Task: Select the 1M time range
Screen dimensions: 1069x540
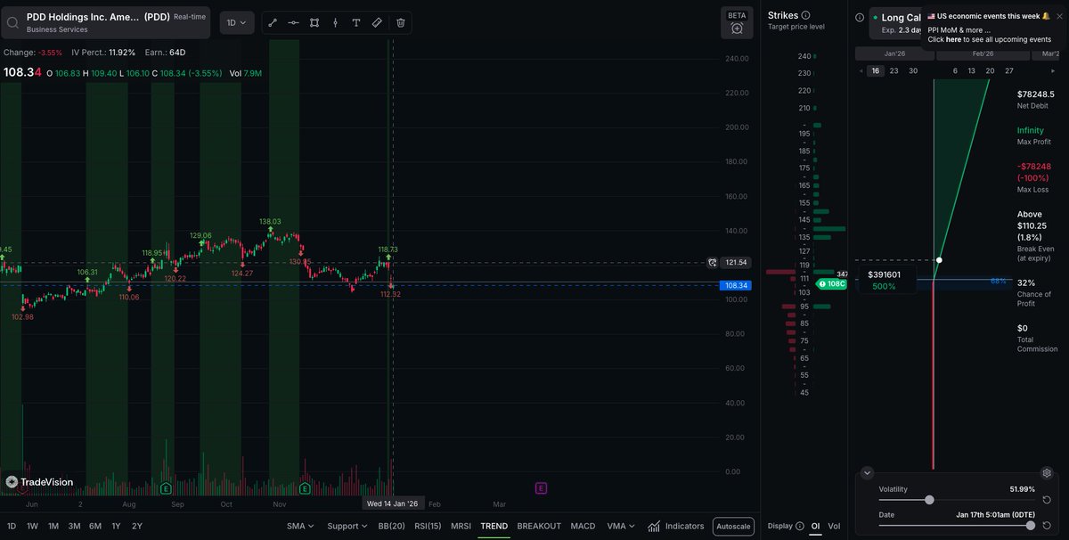Action: (53, 526)
